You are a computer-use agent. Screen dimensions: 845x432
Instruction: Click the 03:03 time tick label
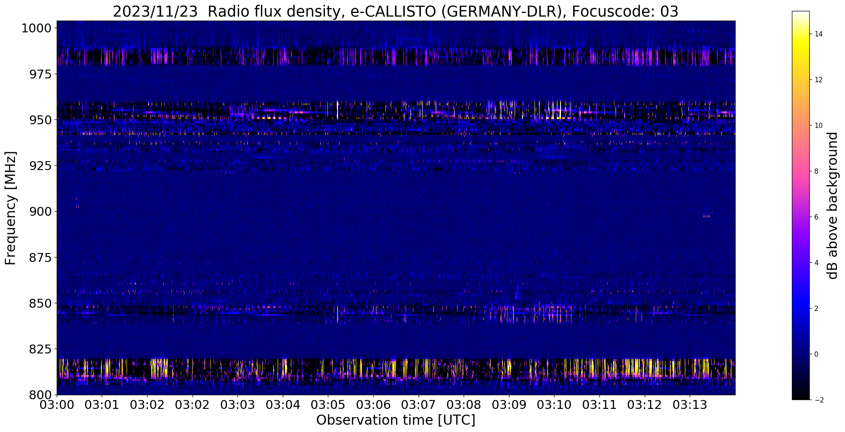pos(237,405)
